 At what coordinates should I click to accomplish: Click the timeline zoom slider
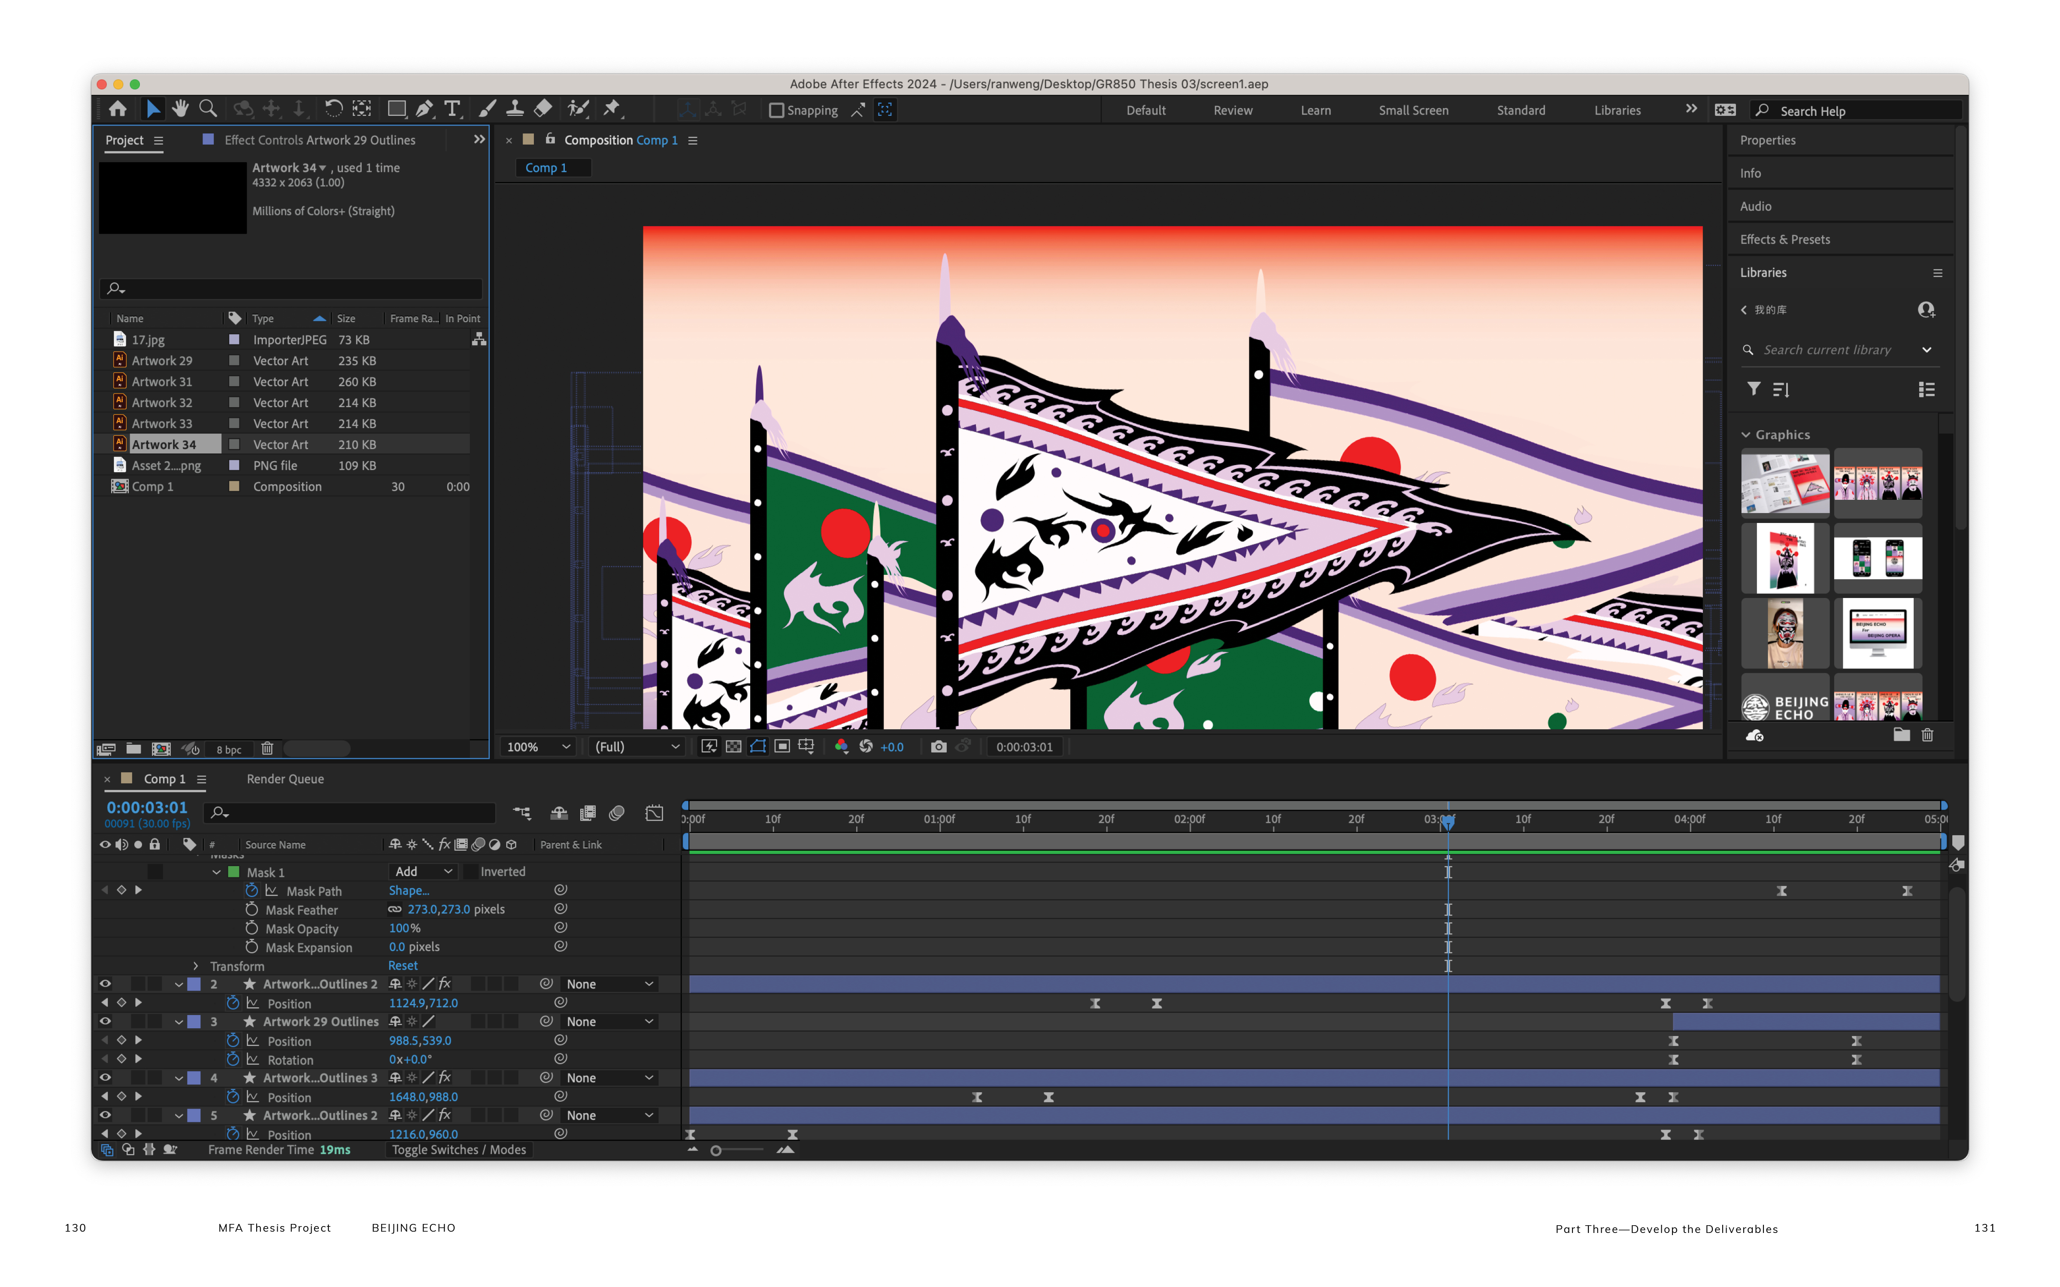[x=717, y=1151]
